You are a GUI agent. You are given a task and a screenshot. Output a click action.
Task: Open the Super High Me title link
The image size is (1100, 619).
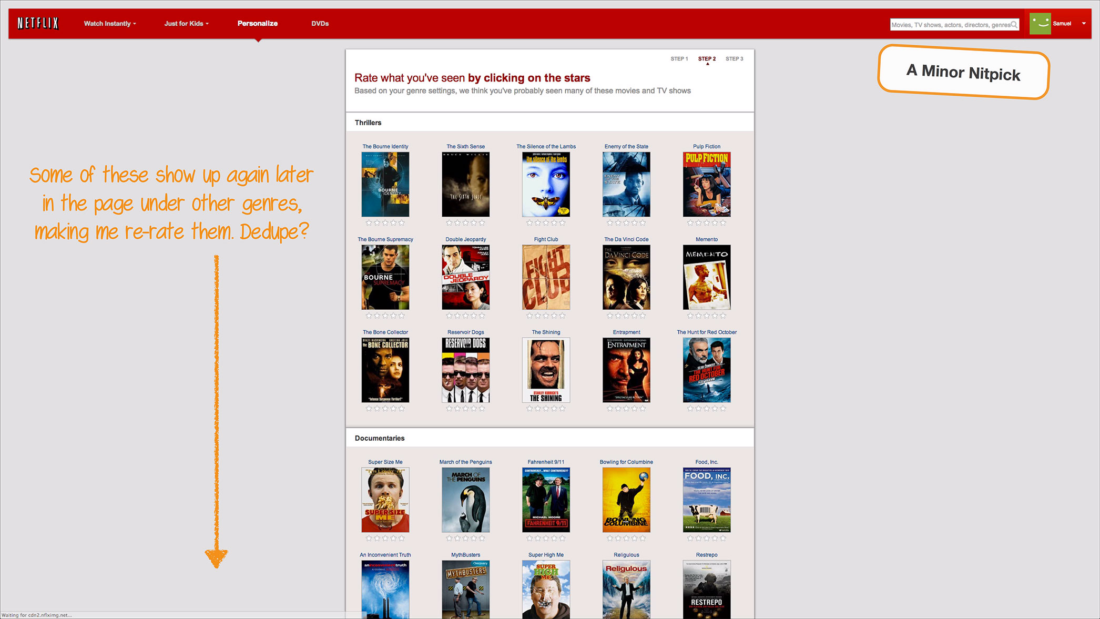tap(546, 555)
